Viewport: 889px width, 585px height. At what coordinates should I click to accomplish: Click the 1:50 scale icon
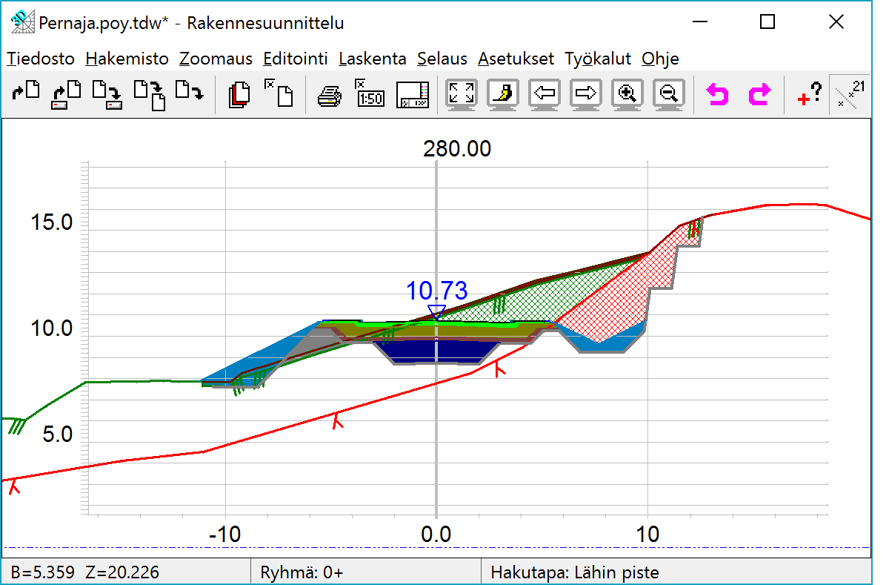[x=370, y=94]
